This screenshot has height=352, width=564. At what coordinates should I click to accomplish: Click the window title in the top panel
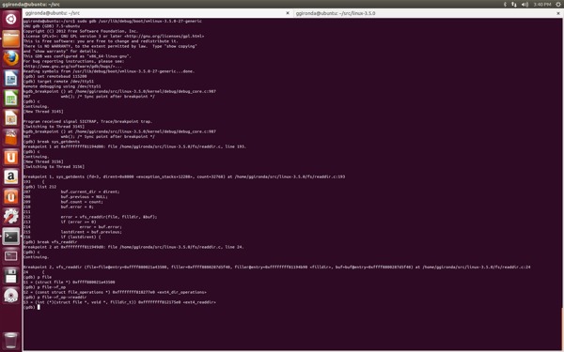pyautogui.click(x=31, y=5)
